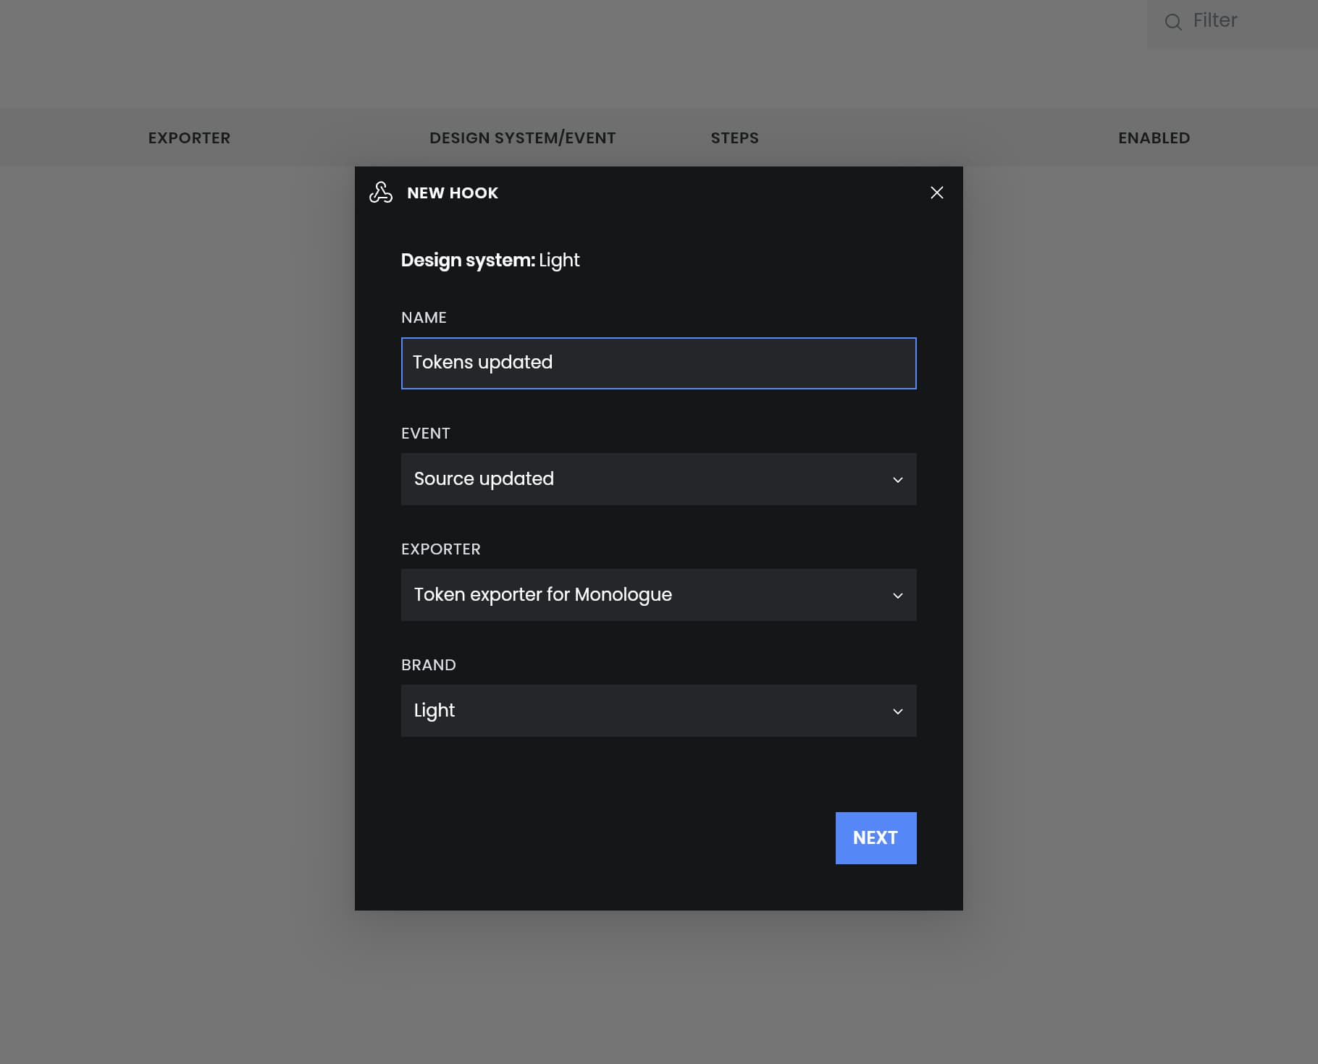
Task: Click the NEW HOOK dialog title
Action: point(453,193)
